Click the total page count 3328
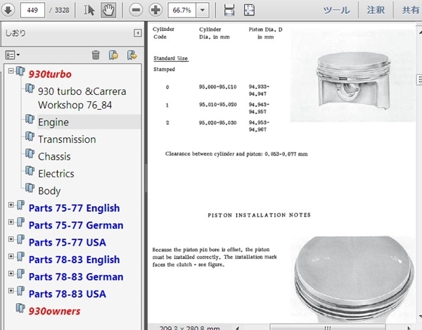The image size is (422, 330). (62, 11)
